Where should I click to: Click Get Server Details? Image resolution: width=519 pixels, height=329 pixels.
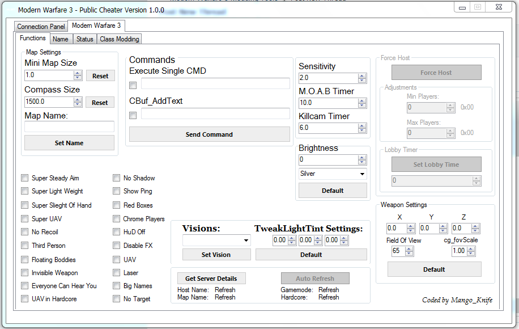click(211, 279)
